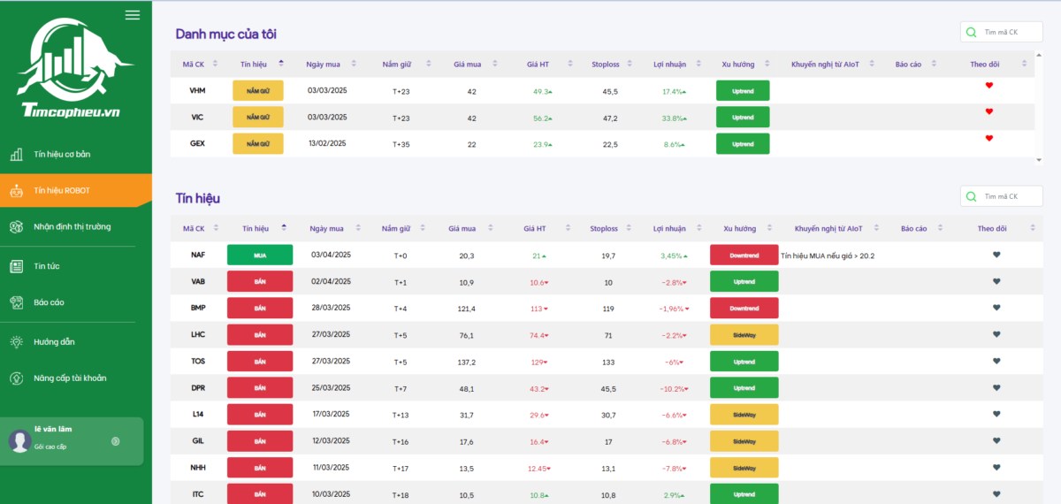The width and height of the screenshot is (1061, 504).
Task: Click the TOS stock code cell
Action: click(x=198, y=361)
